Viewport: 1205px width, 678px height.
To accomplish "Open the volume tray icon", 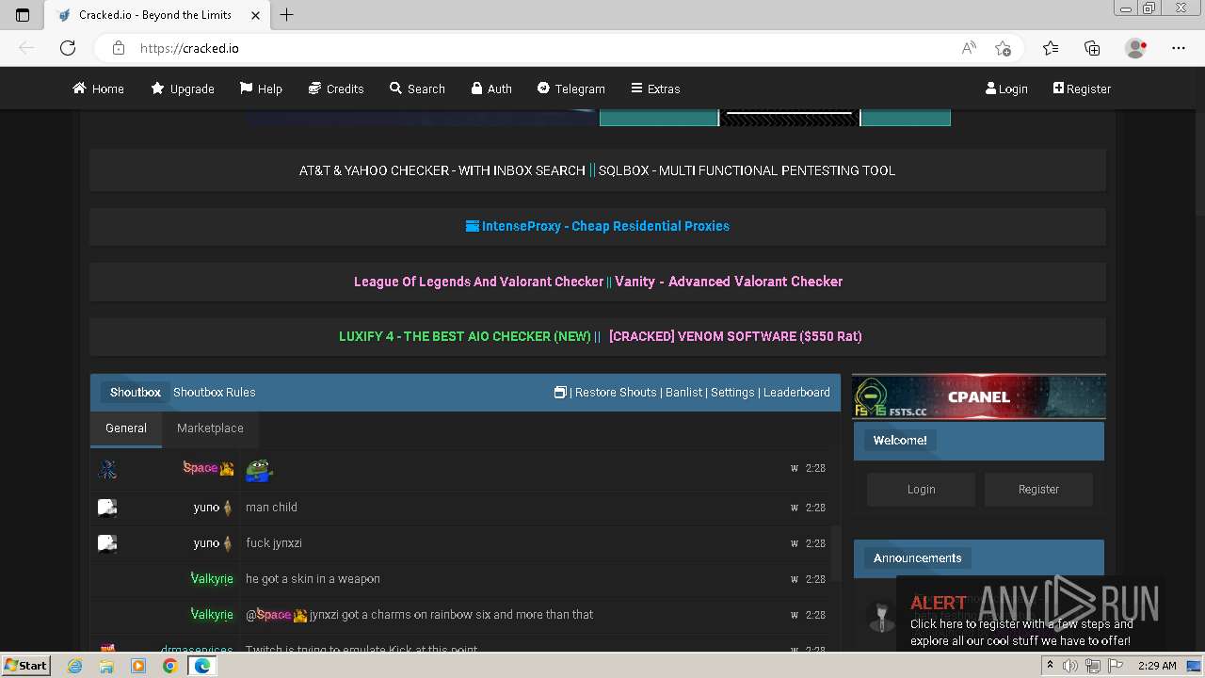I will click(1070, 666).
